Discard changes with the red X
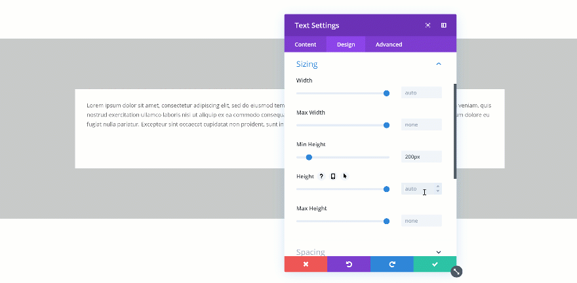This screenshot has height=283, width=577. click(306, 264)
